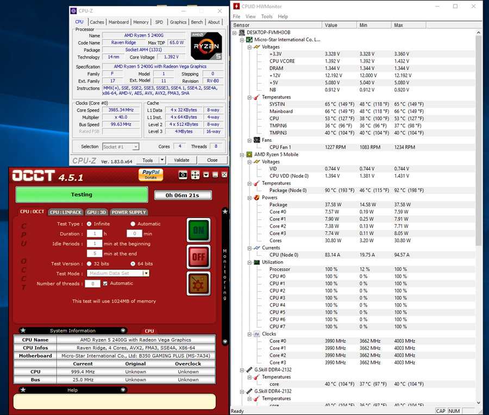Click the Duration hours input field
The width and height of the screenshot is (489, 415).
tap(95, 234)
